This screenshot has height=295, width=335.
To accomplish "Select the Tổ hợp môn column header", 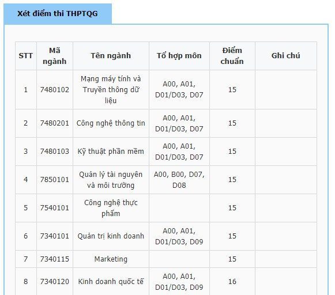I will 179,56.
